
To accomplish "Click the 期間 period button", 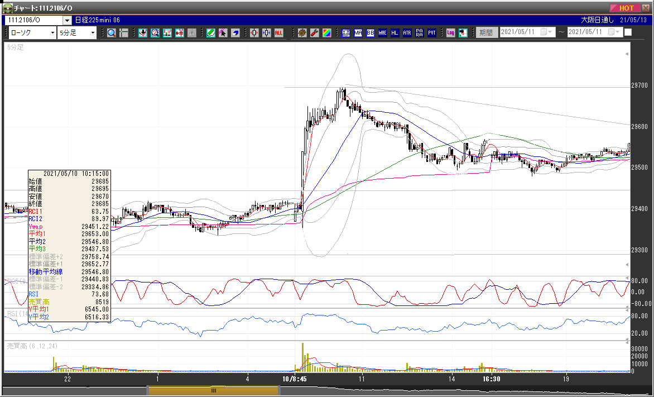I will 486,32.
